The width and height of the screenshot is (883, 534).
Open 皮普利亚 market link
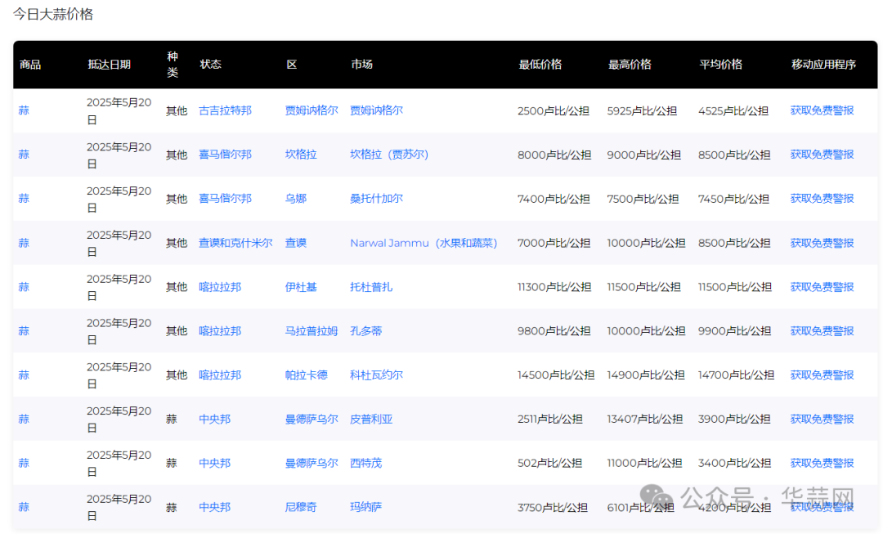(x=371, y=419)
